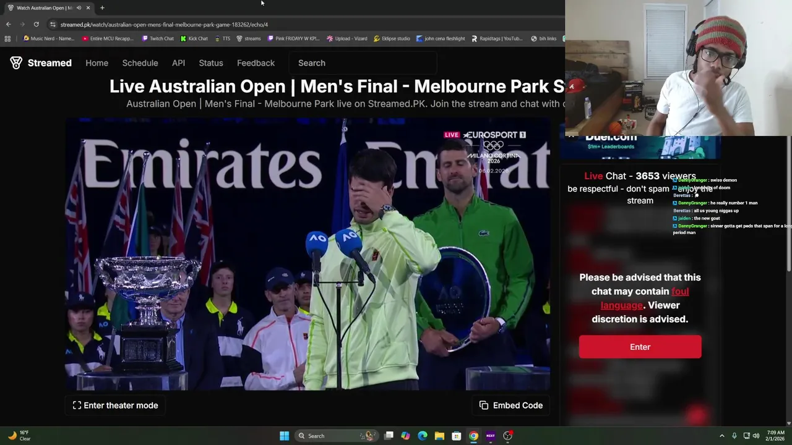Image resolution: width=792 pixels, height=445 pixels.
Task: Open the Schedule page
Action: click(140, 63)
